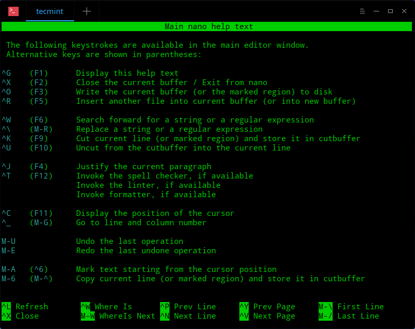Switch to the tecmint terminal tab
This screenshot has width=415, height=329.
pos(50,11)
